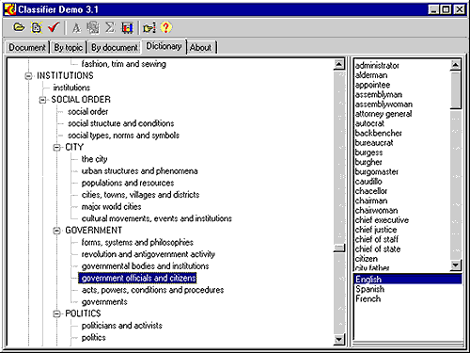Click the red question mark help icon
470x353 pixels.
click(166, 27)
